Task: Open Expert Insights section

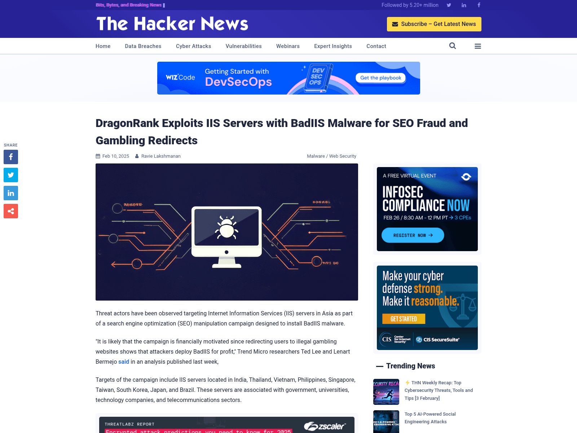Action: [x=333, y=46]
